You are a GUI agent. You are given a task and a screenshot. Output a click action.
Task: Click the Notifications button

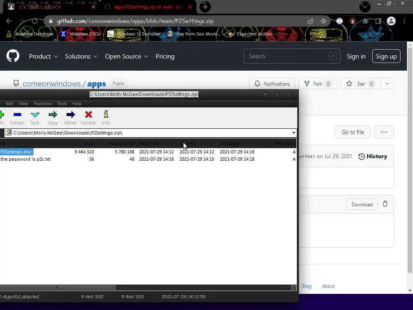click(272, 84)
